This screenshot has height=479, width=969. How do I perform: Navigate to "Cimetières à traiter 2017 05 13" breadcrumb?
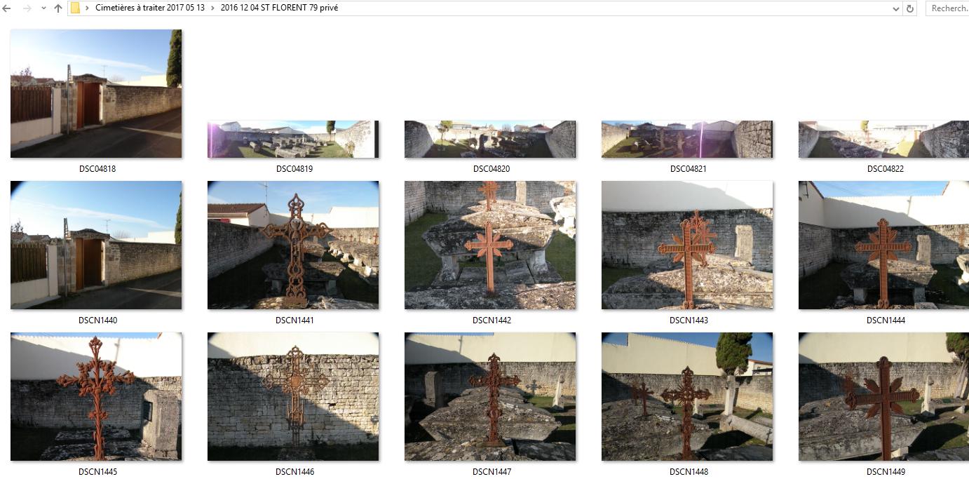point(150,8)
